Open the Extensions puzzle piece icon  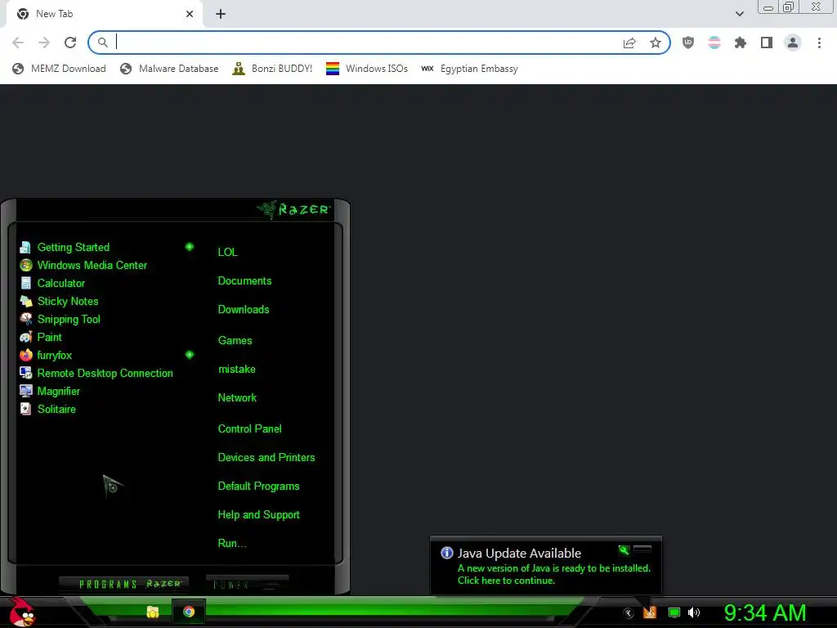pyautogui.click(x=741, y=43)
